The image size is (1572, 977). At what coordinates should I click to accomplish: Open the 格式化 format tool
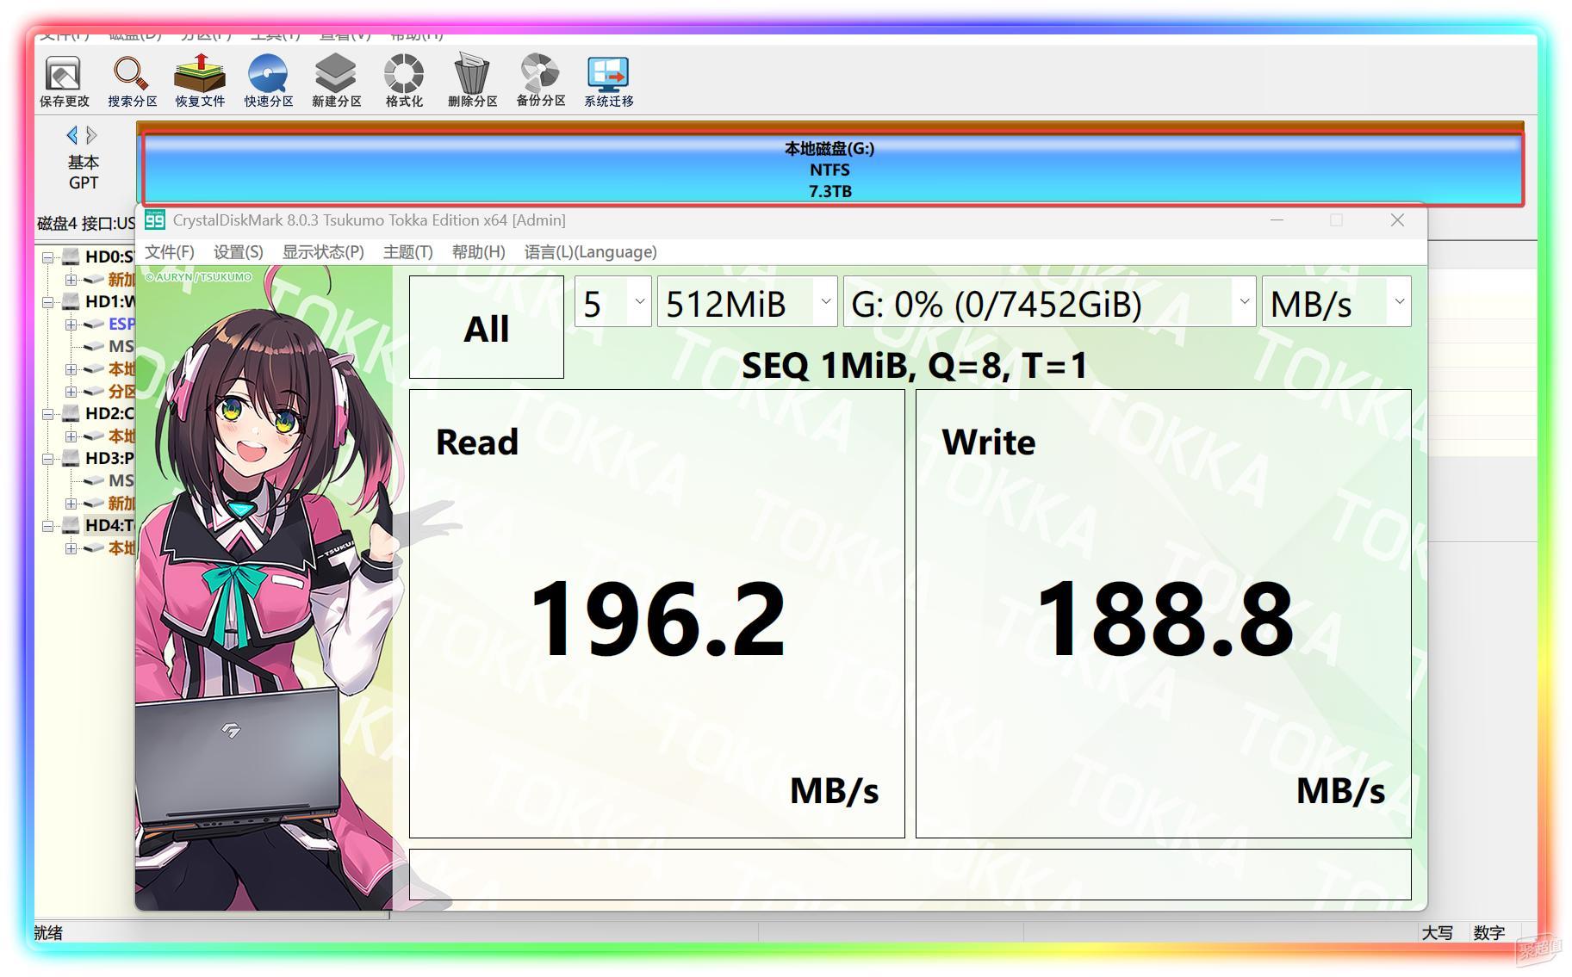(x=404, y=82)
